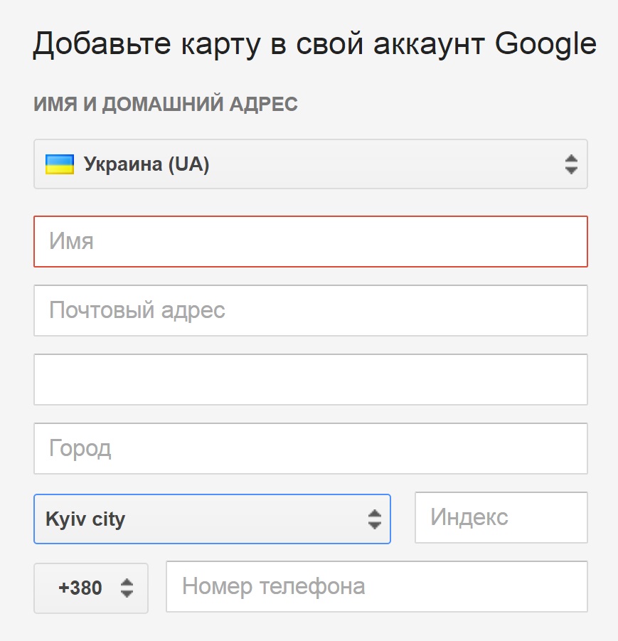The image size is (618, 641).
Task: Click the country selector stepper arrows
Action: point(570,164)
